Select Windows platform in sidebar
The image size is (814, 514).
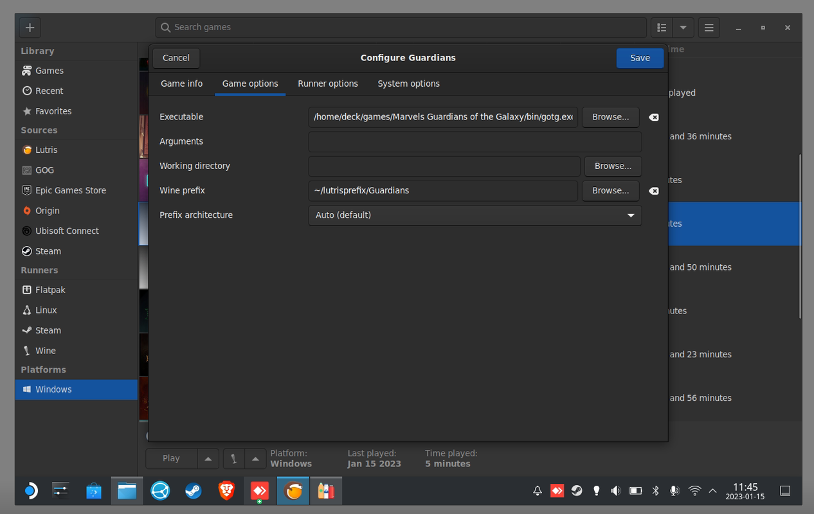pyautogui.click(x=77, y=389)
